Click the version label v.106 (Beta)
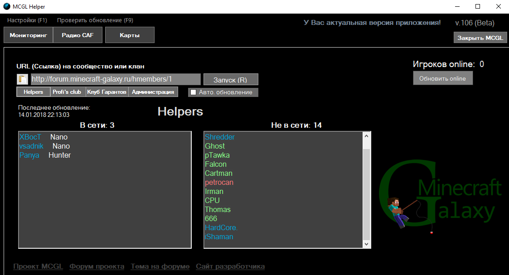Screen dimensions: 509x275 (x=475, y=23)
